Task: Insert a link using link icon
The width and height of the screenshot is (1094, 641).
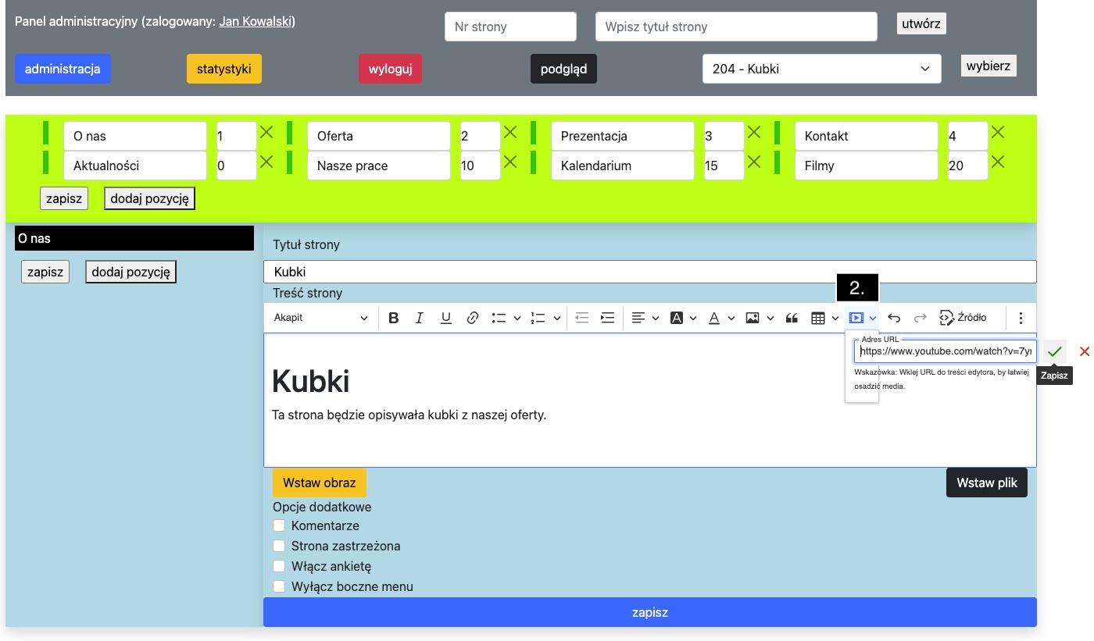Action: (x=473, y=318)
